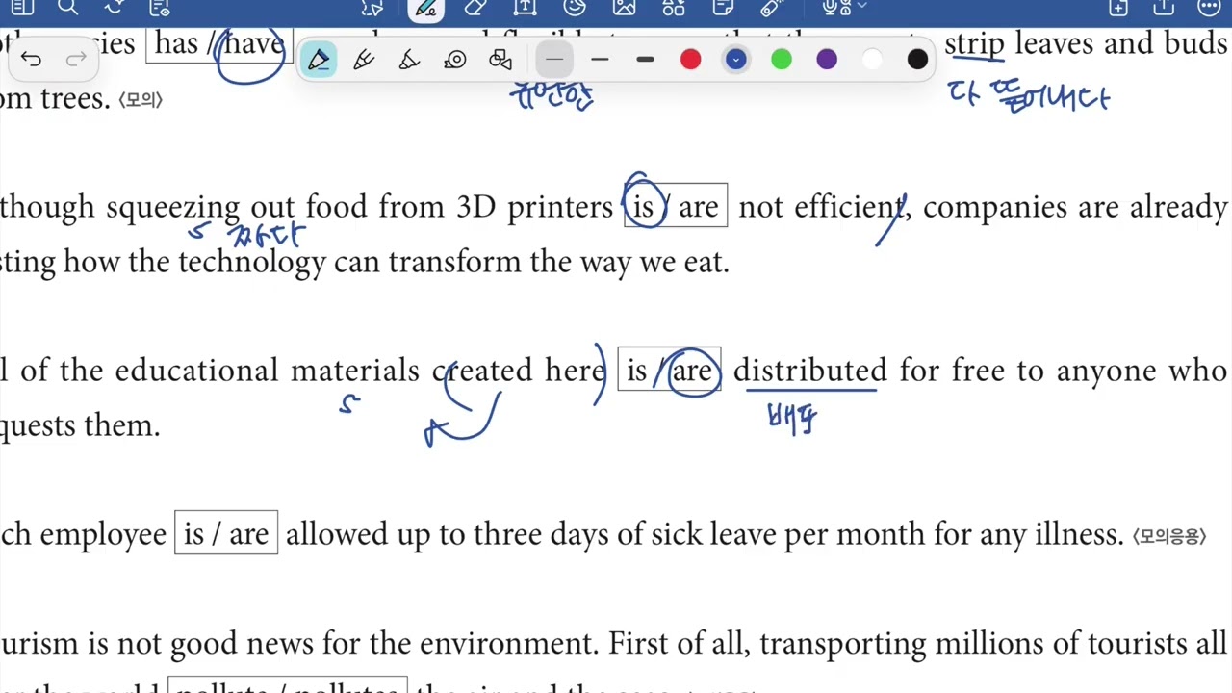Select the tape tool in pen bar
The height and width of the screenshot is (693, 1232).
click(x=455, y=60)
